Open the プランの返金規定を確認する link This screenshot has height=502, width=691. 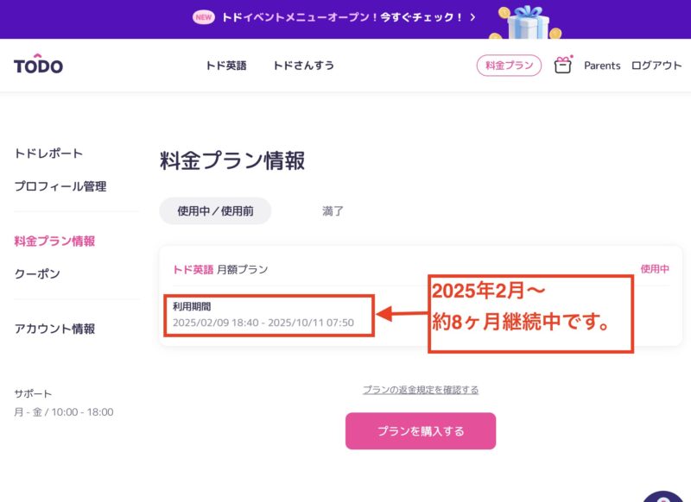(x=421, y=390)
